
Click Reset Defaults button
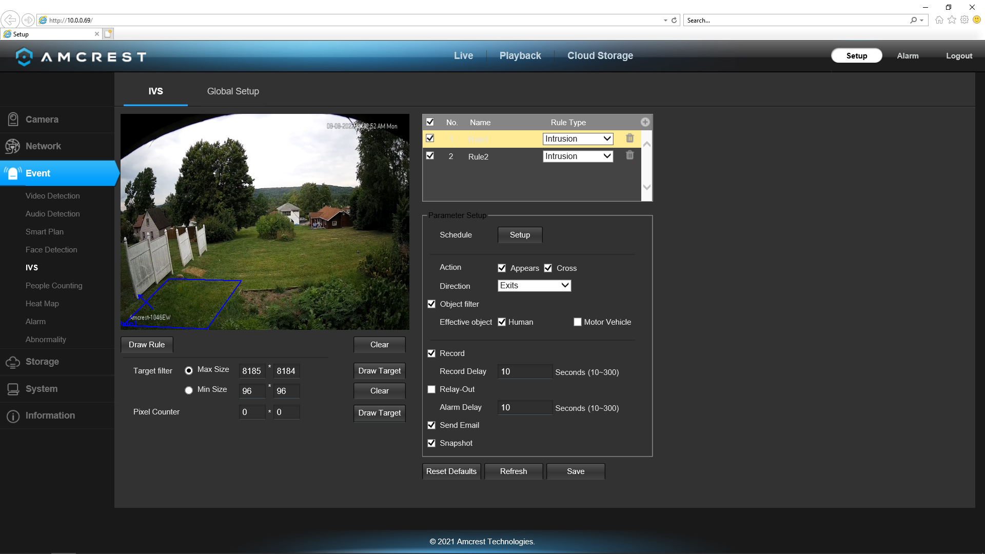[x=451, y=471]
